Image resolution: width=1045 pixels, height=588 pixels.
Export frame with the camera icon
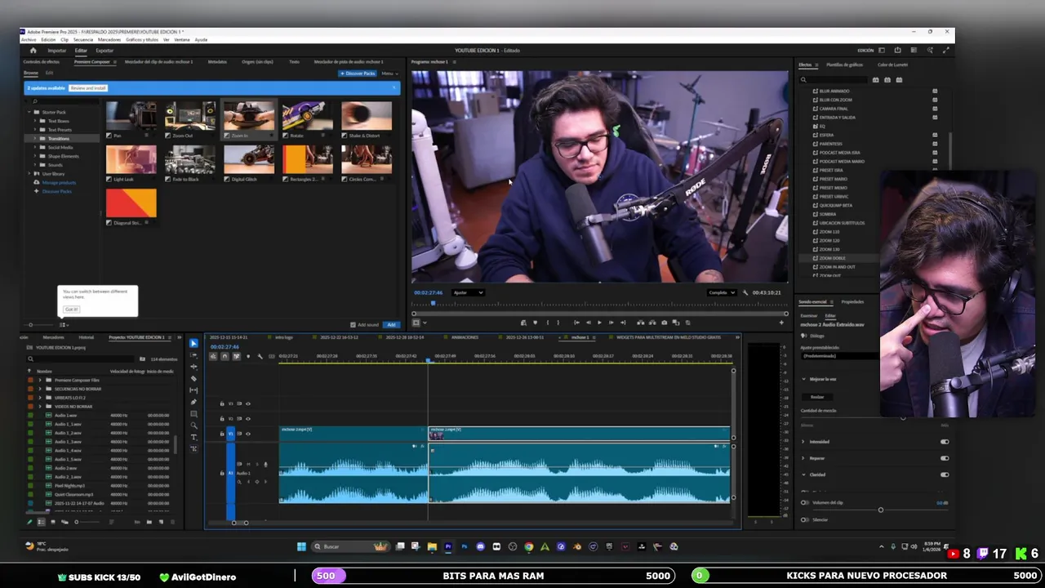point(664,323)
